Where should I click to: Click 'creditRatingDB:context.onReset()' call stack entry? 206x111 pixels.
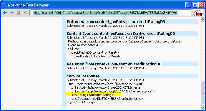pos(98,56)
